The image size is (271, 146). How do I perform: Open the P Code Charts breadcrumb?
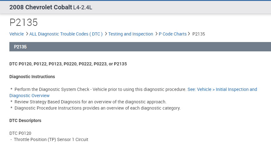173,34
